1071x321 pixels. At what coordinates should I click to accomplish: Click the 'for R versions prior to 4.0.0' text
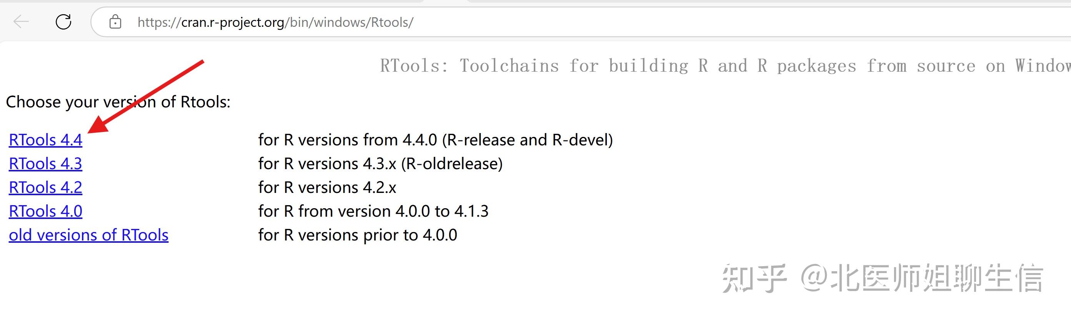[x=358, y=235]
